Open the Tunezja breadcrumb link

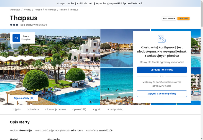pos(38,10)
